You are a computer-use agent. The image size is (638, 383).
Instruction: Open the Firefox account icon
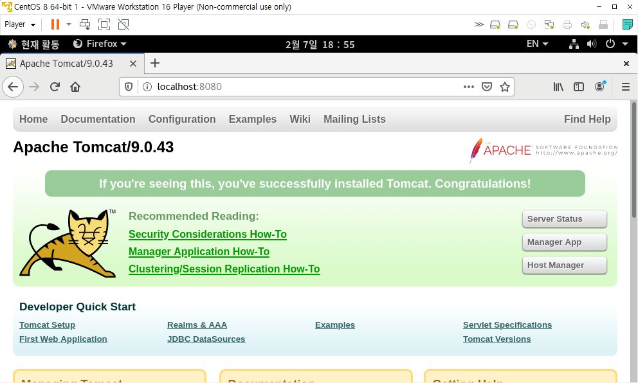pos(600,87)
